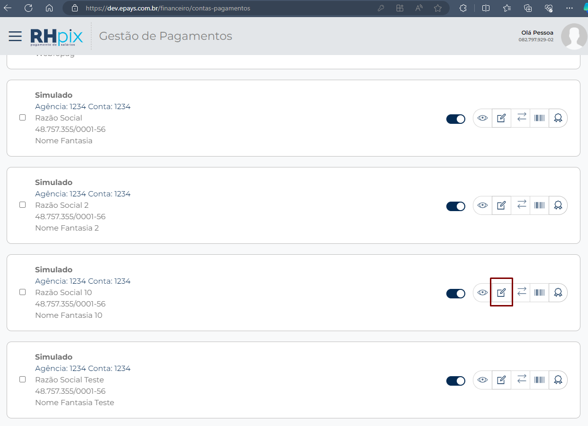The width and height of the screenshot is (588, 426).
Task: Open transfer arrows for Razão Social 10
Action: click(521, 292)
